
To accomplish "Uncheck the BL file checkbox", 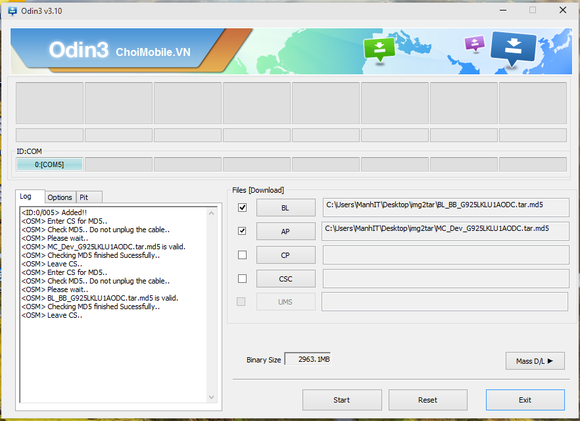I will tap(242, 208).
